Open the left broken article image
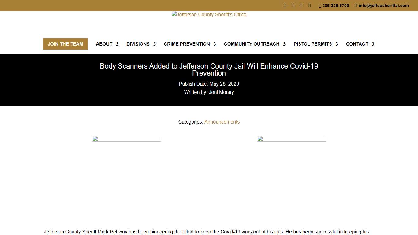Image resolution: width=418 pixels, height=235 pixels. coord(126,139)
